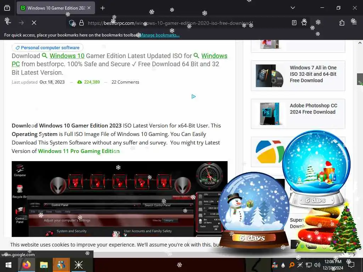Open the extensions puzzle icon
The width and height of the screenshot is (363, 272).
click(x=342, y=23)
